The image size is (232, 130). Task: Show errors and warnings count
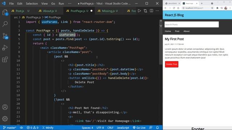[33, 127]
